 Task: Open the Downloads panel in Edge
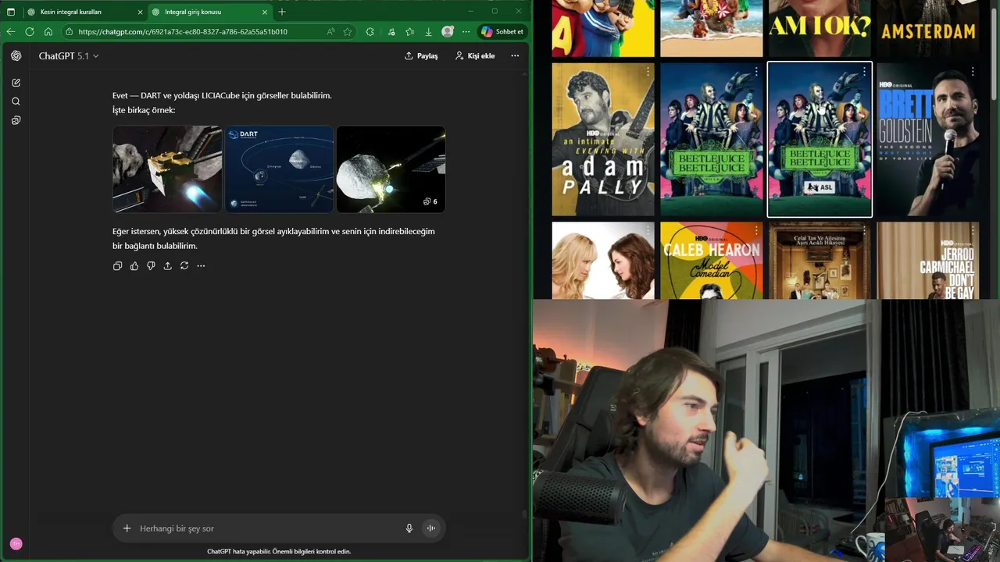429,32
